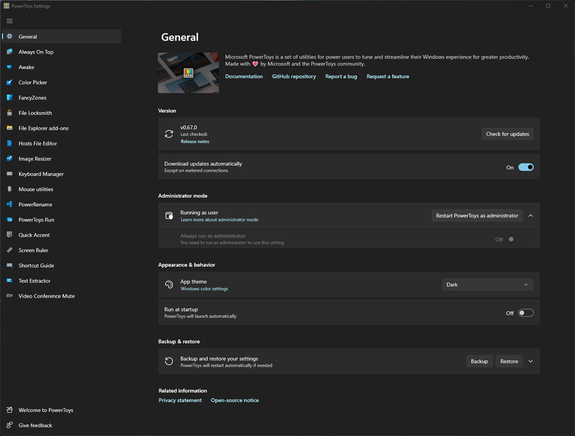575x436 pixels.
Task: Click the PowerRename icon
Action: point(9,204)
